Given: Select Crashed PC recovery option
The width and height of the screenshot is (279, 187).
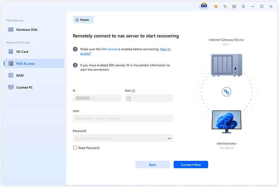Looking at the screenshot, I should 34,87.
